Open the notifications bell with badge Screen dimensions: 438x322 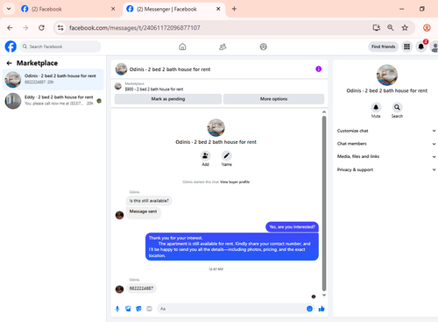click(421, 47)
